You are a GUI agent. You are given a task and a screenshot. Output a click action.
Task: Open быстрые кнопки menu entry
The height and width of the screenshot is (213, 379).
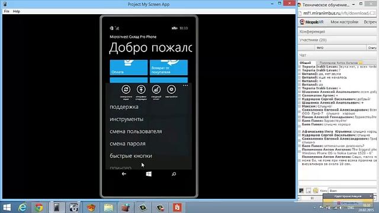pos(131,156)
